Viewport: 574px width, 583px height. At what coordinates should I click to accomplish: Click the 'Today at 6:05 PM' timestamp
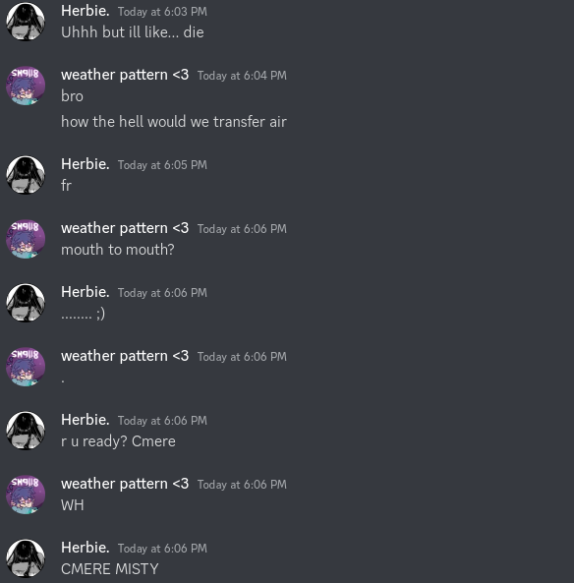162,165
